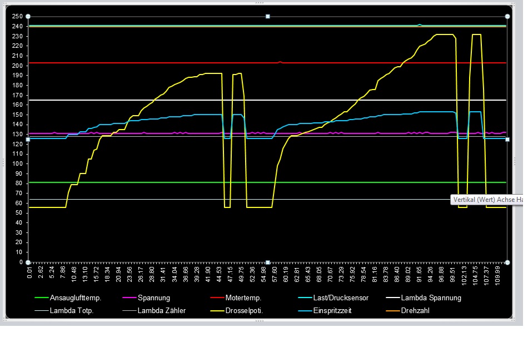Click the Drosselpoti. legend entry
The width and height of the screenshot is (528, 337).
point(244,310)
